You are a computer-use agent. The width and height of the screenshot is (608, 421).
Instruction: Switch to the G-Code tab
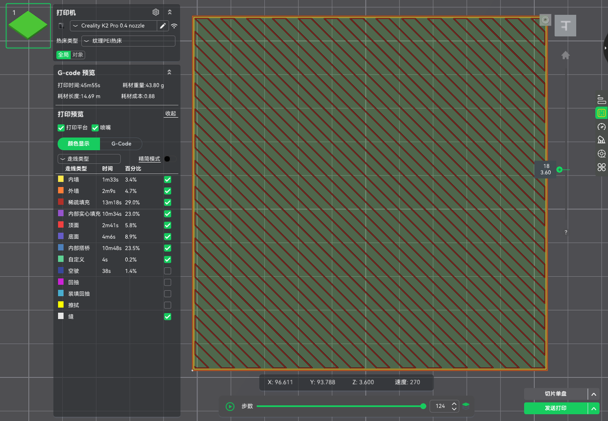121,144
